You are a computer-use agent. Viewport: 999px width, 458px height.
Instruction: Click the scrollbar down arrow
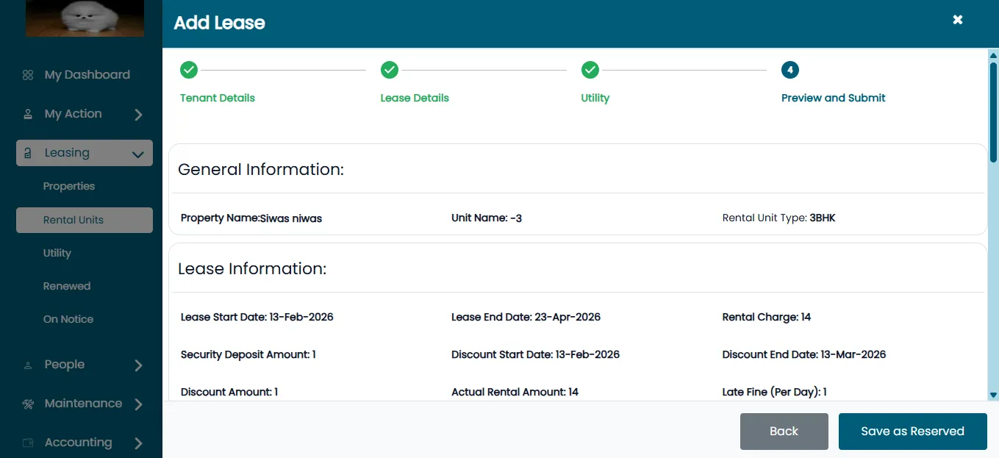click(994, 395)
